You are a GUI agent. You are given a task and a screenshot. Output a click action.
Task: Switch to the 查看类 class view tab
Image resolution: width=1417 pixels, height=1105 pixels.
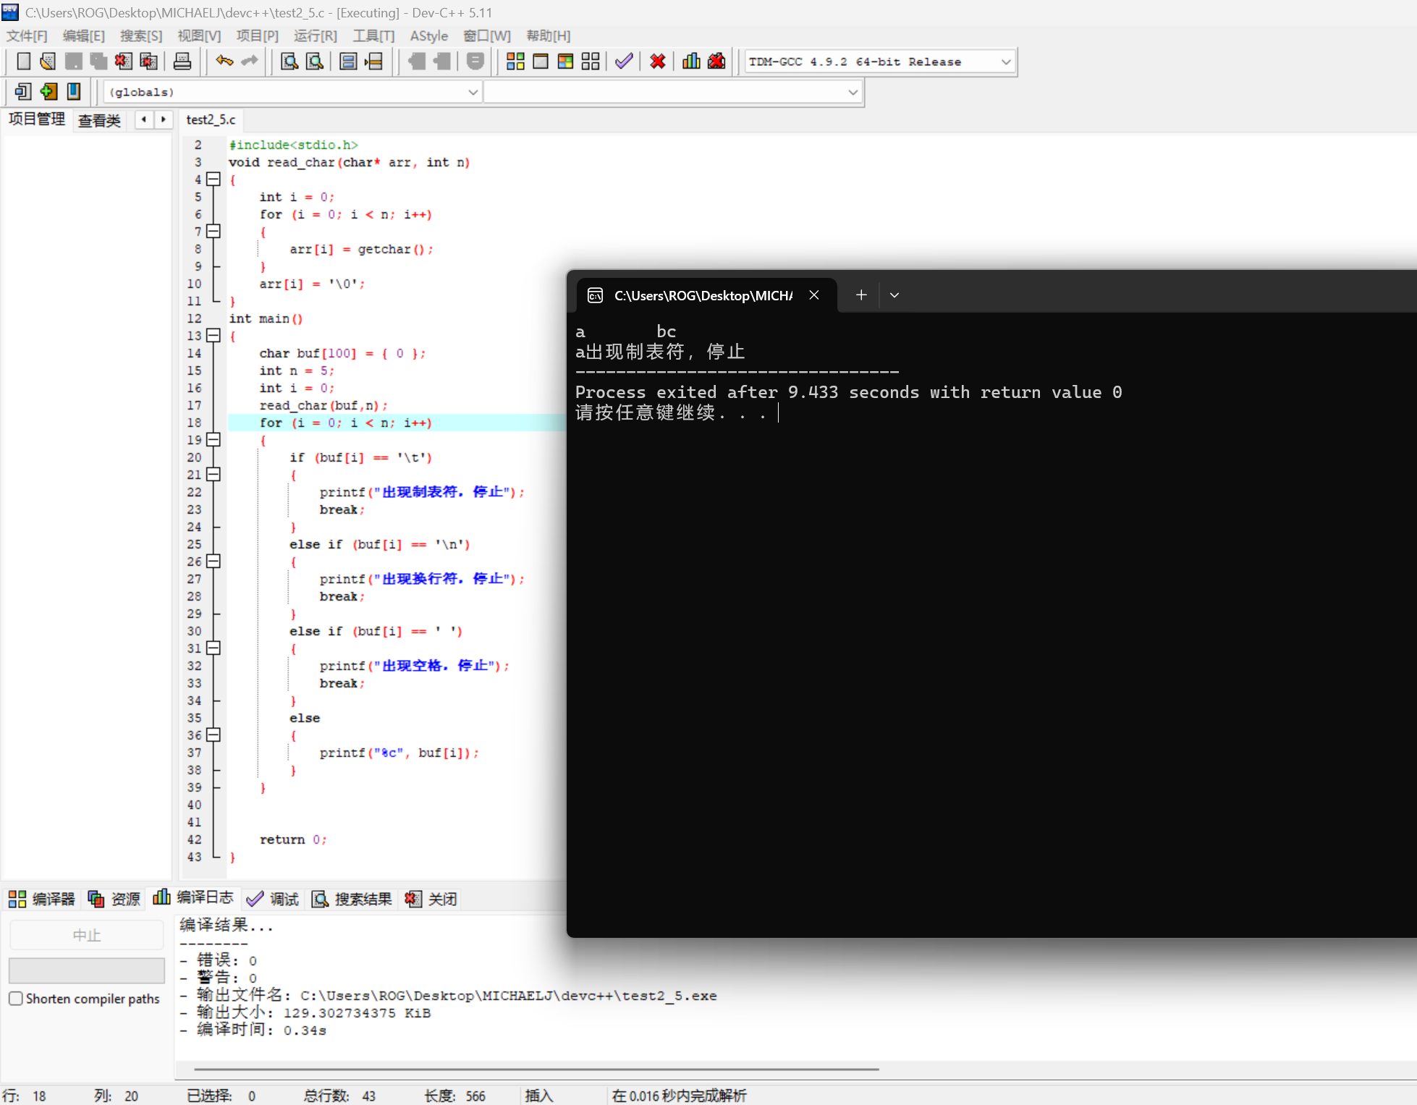[x=99, y=120]
